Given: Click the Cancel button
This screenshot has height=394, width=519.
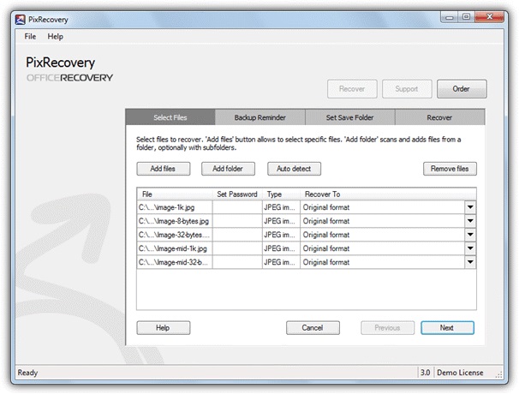Looking at the screenshot, I should (313, 327).
